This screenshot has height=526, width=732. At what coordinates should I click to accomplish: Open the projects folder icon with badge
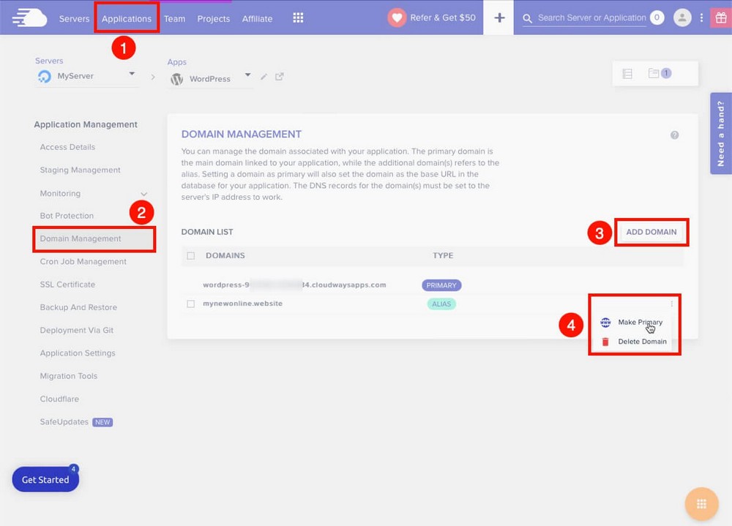(x=660, y=73)
